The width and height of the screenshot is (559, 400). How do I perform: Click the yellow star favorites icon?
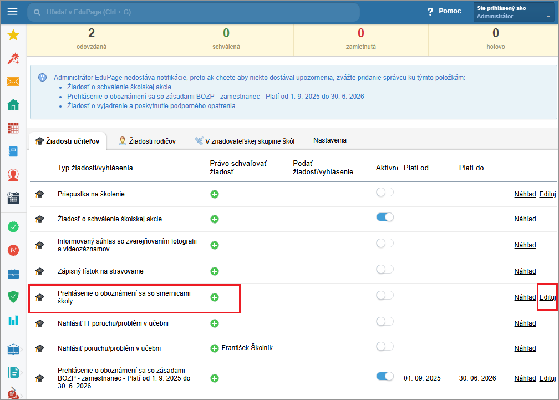point(13,35)
